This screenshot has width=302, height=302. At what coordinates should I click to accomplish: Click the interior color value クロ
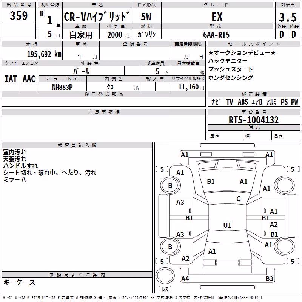(110, 87)
